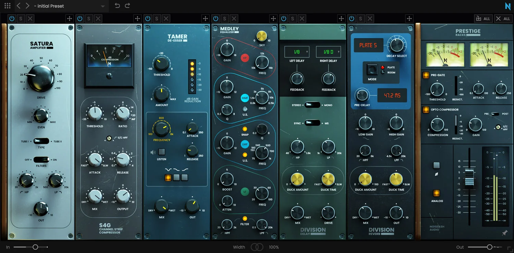This screenshot has height=253, width=514.
Task: Open the module browser grid icon
Action: (7, 6)
